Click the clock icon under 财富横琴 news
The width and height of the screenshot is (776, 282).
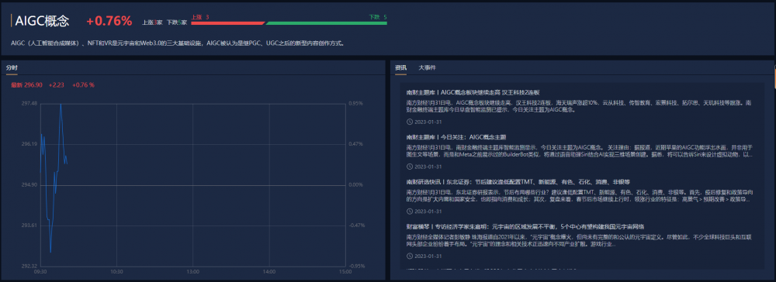409,256
